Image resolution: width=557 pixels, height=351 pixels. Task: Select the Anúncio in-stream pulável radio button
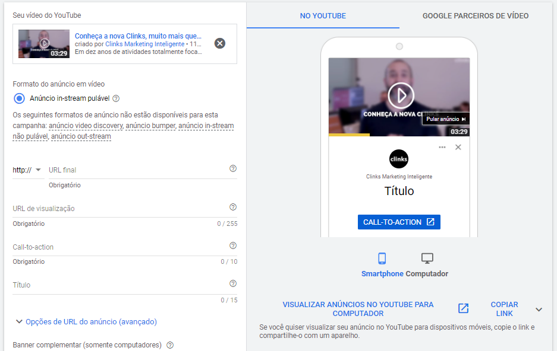pos(19,98)
